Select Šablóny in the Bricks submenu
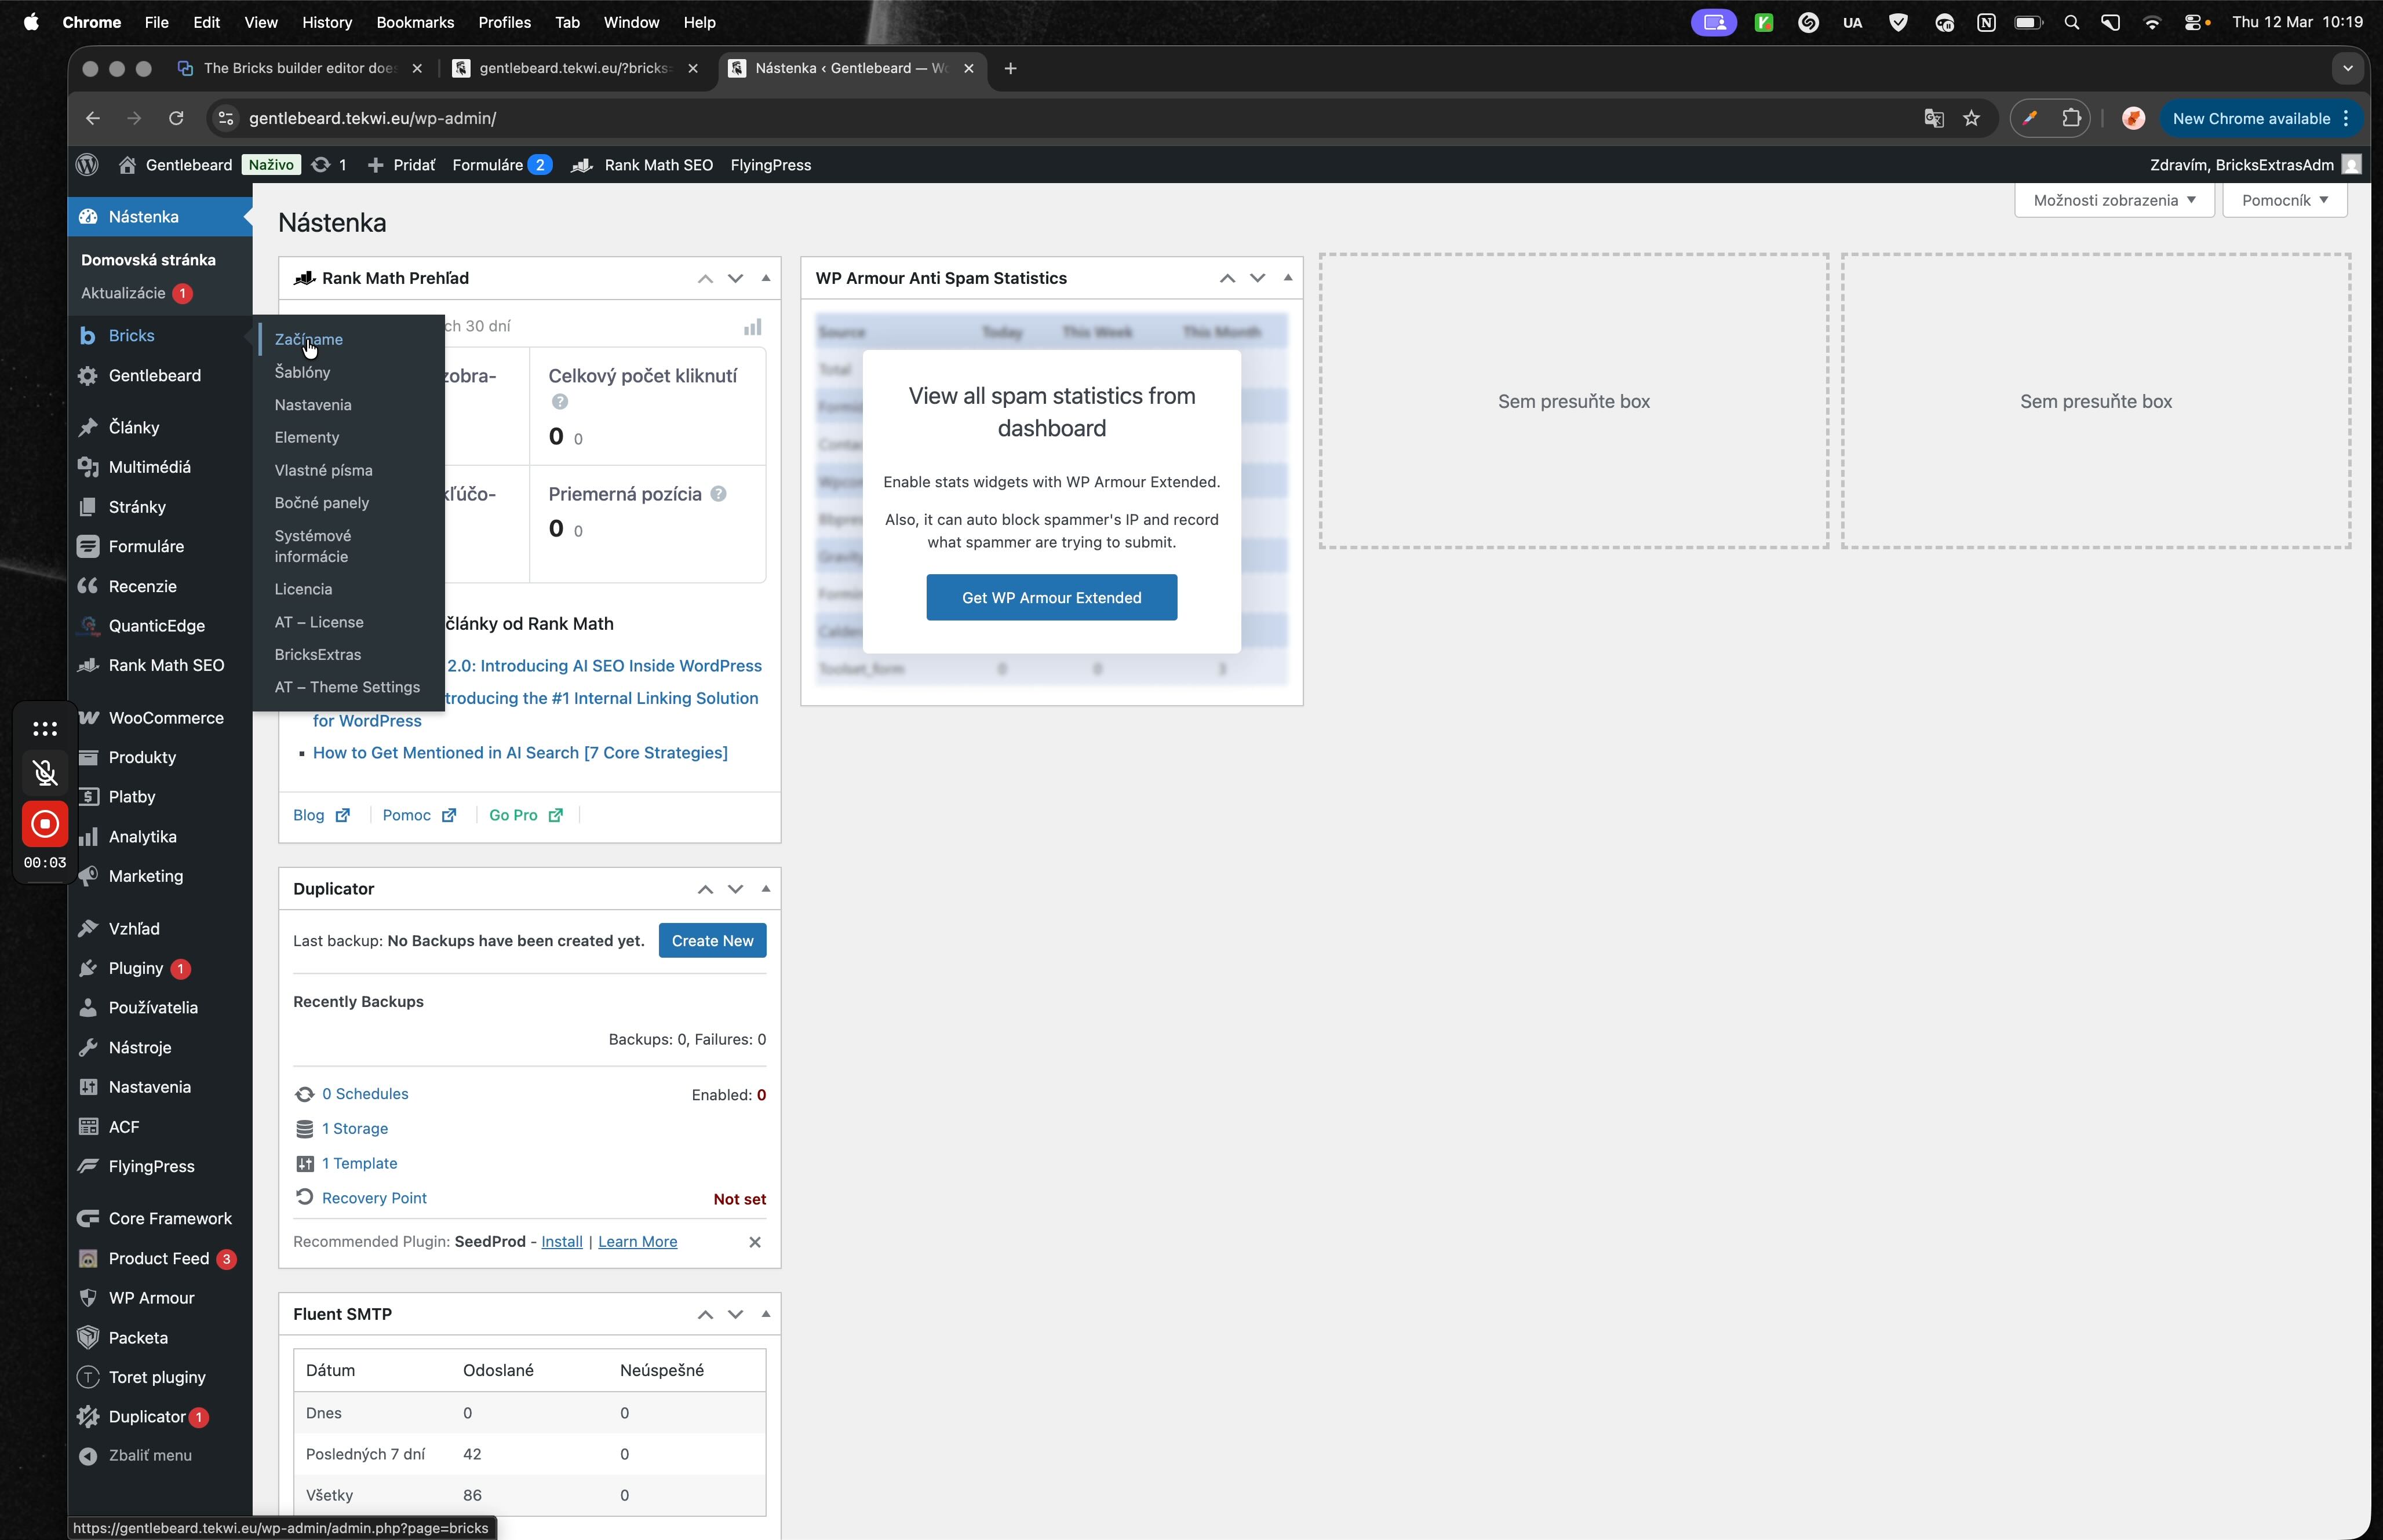2383x1540 pixels. [302, 372]
